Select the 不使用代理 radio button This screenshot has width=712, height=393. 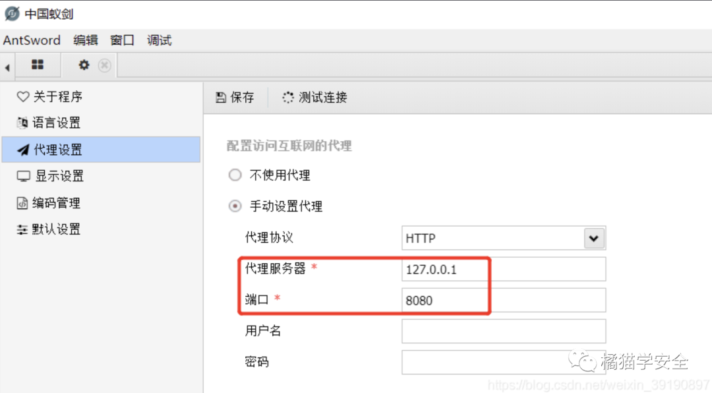[235, 175]
